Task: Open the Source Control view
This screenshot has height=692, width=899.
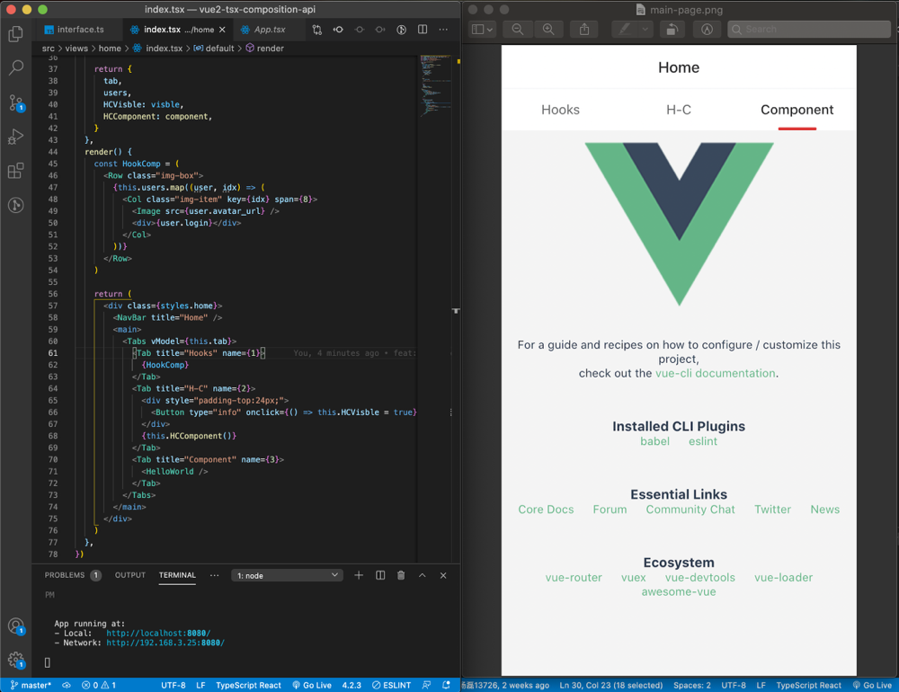Action: click(16, 102)
